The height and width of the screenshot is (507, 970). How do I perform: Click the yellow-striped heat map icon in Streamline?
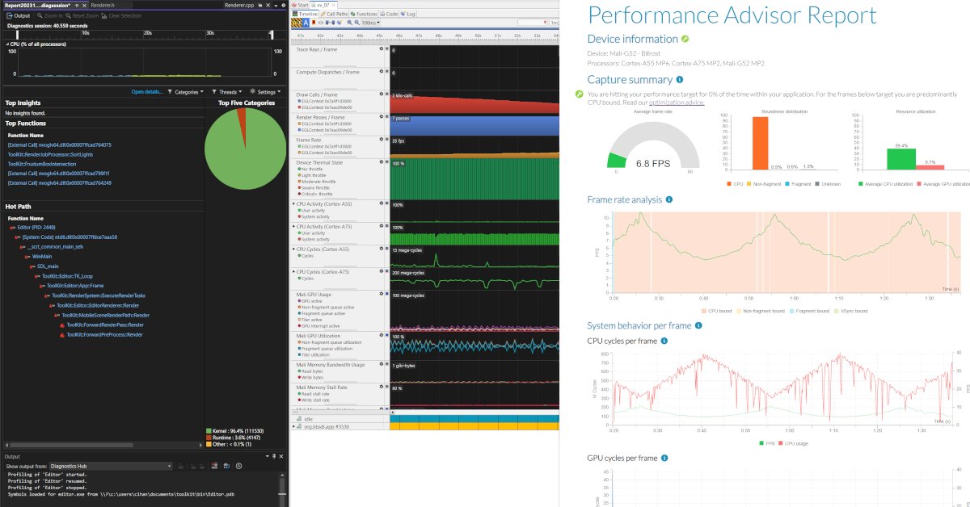[296, 23]
